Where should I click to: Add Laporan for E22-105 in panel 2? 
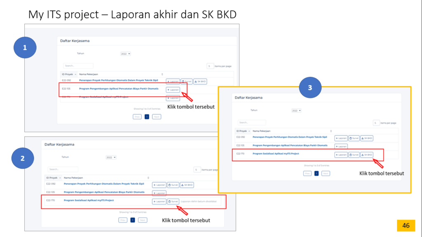[x=159, y=193]
